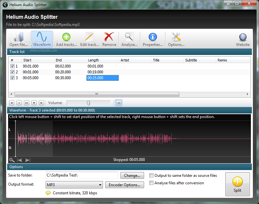The width and height of the screenshot is (259, 204).
Task: Uncheck track 1 checkbox
Action: pyautogui.click(x=12, y=66)
